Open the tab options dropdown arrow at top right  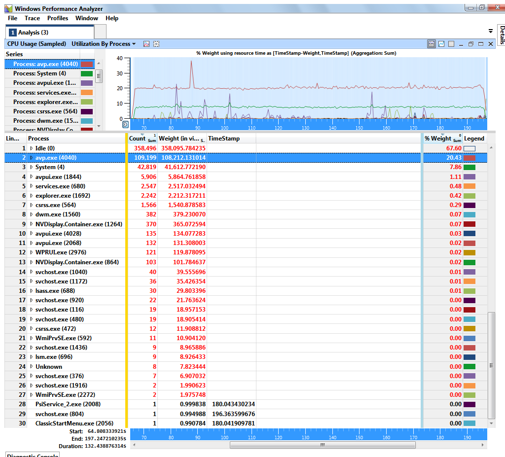point(491,31)
